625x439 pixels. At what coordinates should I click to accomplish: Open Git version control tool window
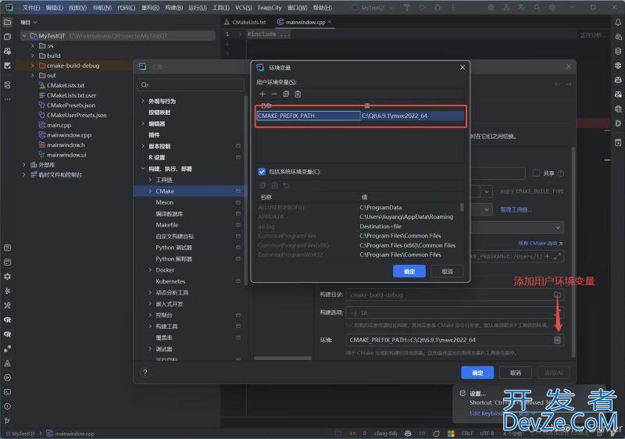pyautogui.click(x=8, y=421)
